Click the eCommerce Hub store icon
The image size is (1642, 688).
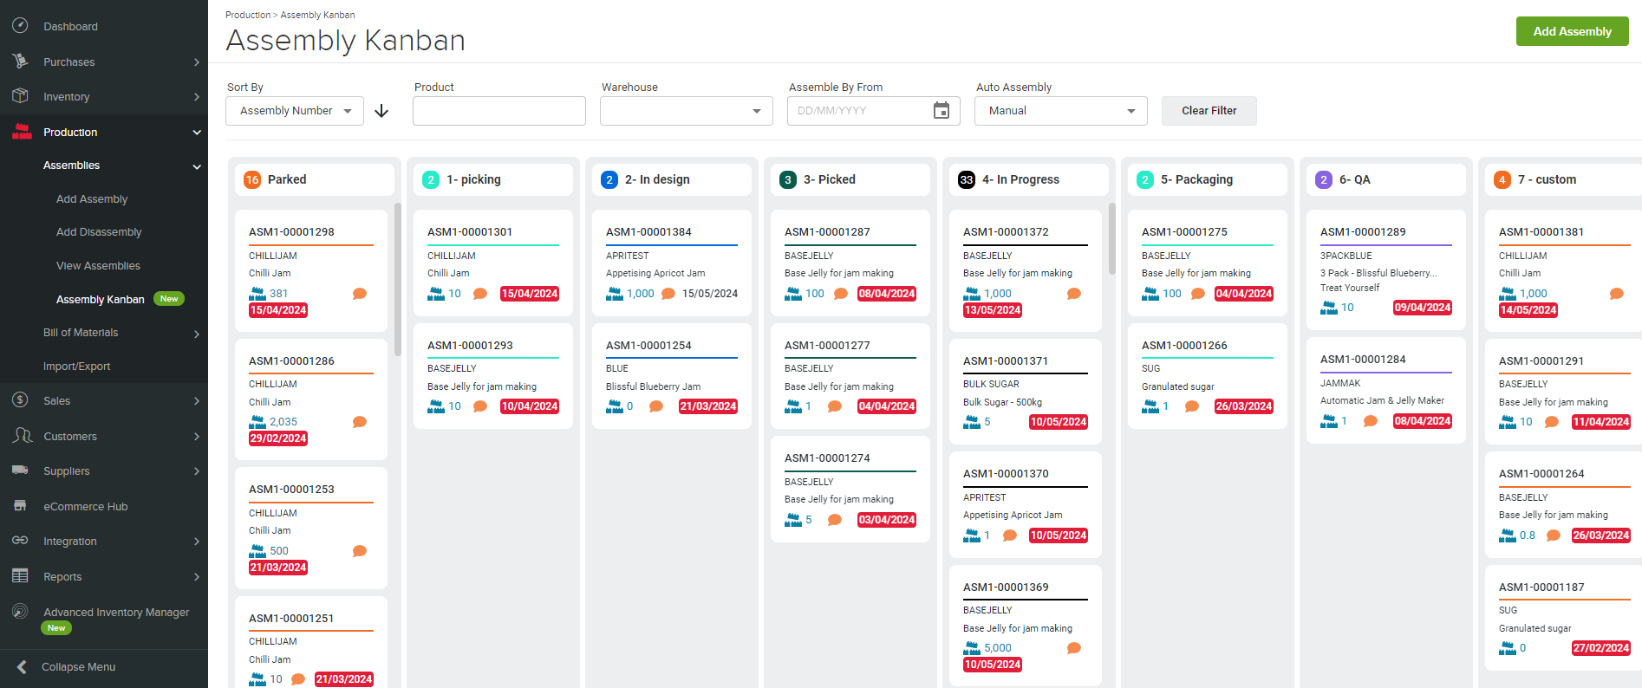21,506
